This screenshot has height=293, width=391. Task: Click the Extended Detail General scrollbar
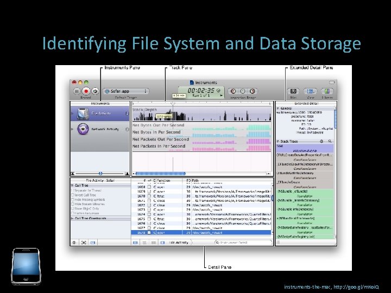[335, 118]
